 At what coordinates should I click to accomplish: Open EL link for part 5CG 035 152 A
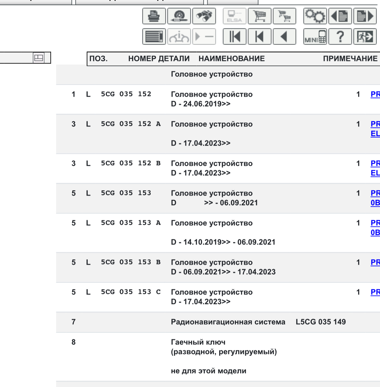[375, 134]
